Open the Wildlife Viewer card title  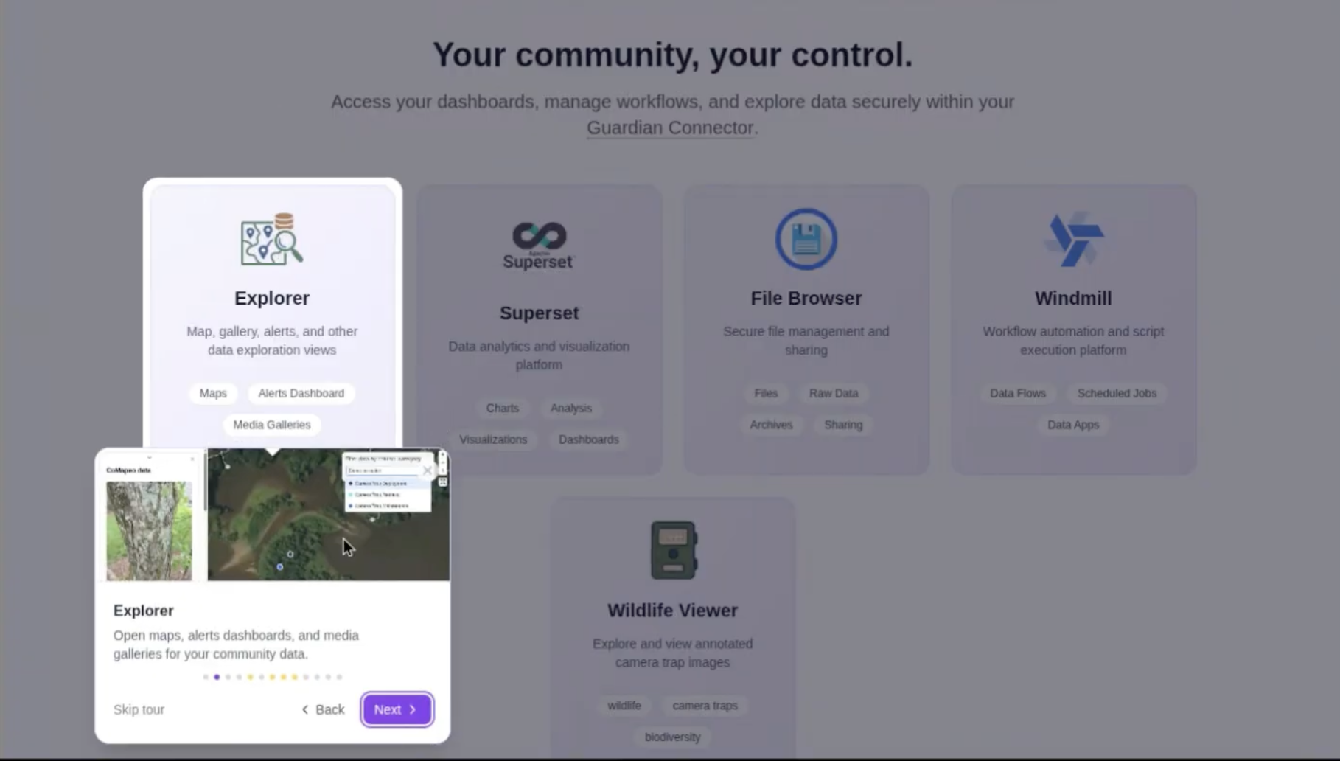[672, 611]
